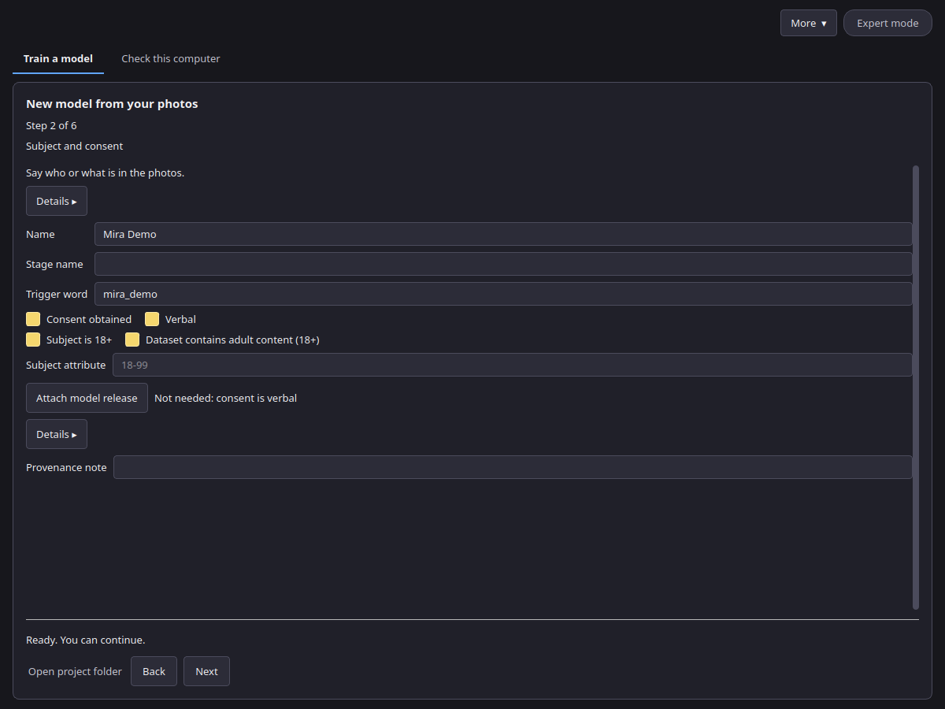Toggle the Consent obtained checkbox
The width and height of the screenshot is (945, 709).
point(33,319)
